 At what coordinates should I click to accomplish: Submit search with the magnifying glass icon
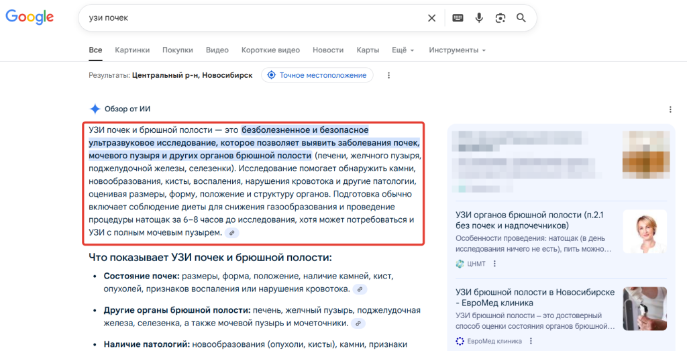(x=521, y=18)
